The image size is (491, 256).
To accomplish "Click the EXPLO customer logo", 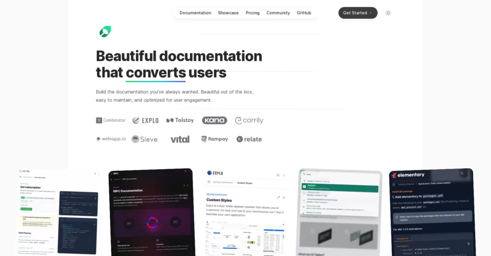I will click(145, 120).
